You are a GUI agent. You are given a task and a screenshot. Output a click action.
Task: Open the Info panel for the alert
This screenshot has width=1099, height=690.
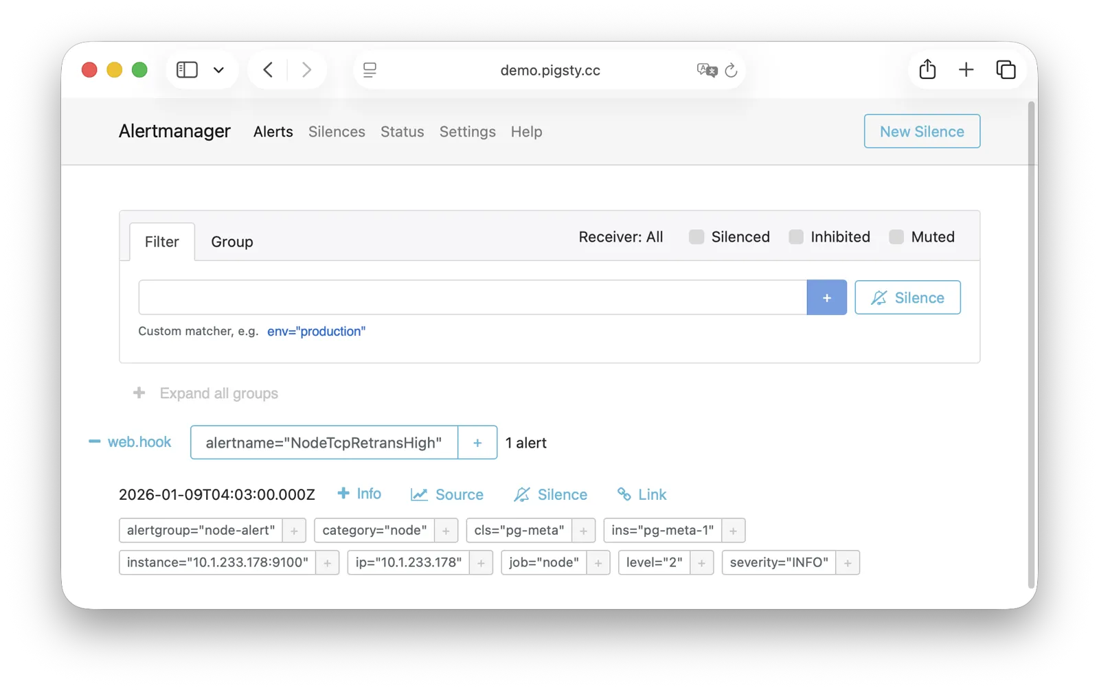click(x=359, y=493)
